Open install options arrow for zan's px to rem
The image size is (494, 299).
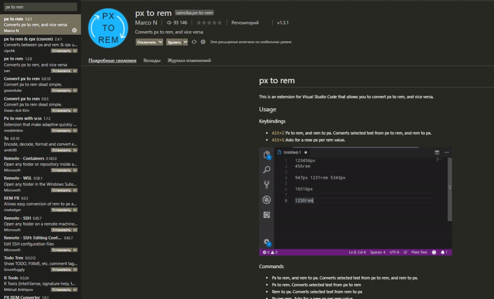(x=75, y=71)
